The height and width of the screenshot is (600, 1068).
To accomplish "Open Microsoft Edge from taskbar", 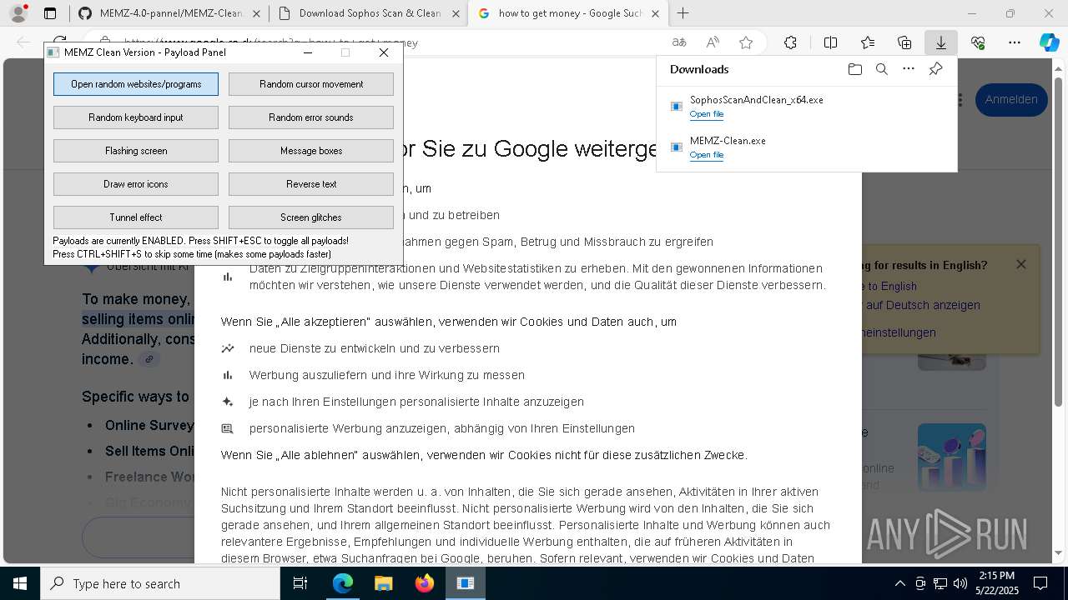I will tap(342, 583).
